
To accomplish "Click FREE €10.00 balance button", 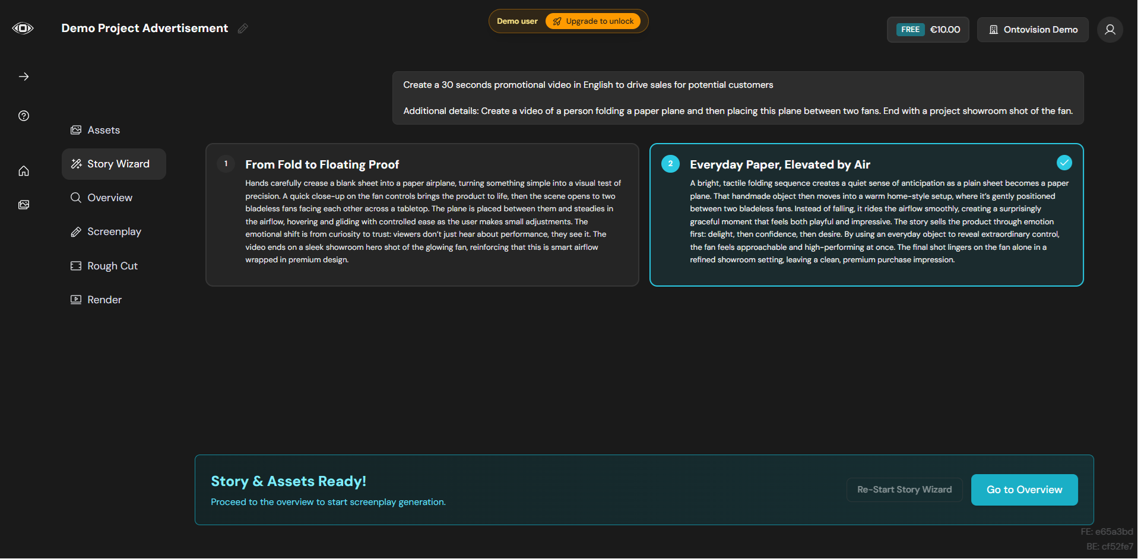I will [928, 30].
